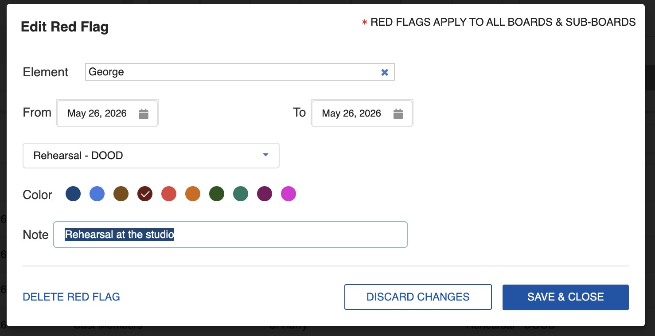Select the dark navy blue color swatch
The width and height of the screenshot is (655, 336).
click(73, 194)
